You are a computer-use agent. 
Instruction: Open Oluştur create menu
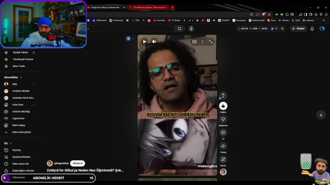tap(298, 29)
